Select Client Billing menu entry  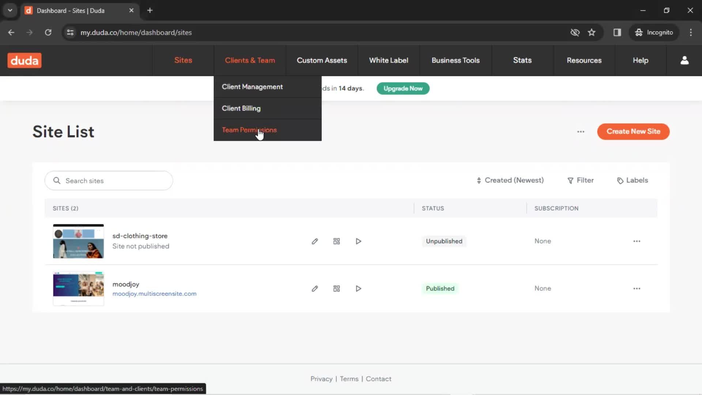pyautogui.click(x=268, y=108)
